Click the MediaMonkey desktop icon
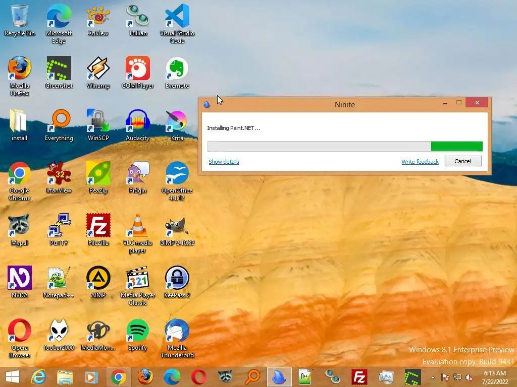The height and width of the screenshot is (387, 517). coord(98,335)
